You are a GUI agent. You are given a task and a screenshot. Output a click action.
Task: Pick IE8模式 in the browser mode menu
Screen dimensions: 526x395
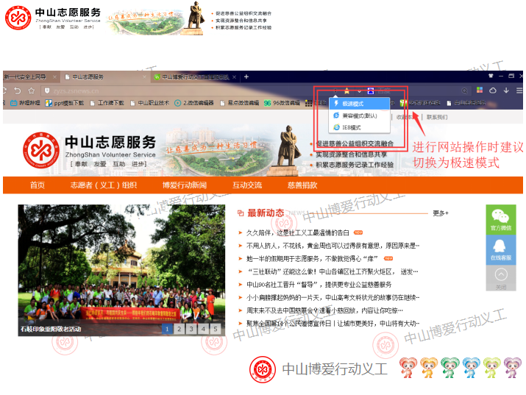tap(352, 127)
